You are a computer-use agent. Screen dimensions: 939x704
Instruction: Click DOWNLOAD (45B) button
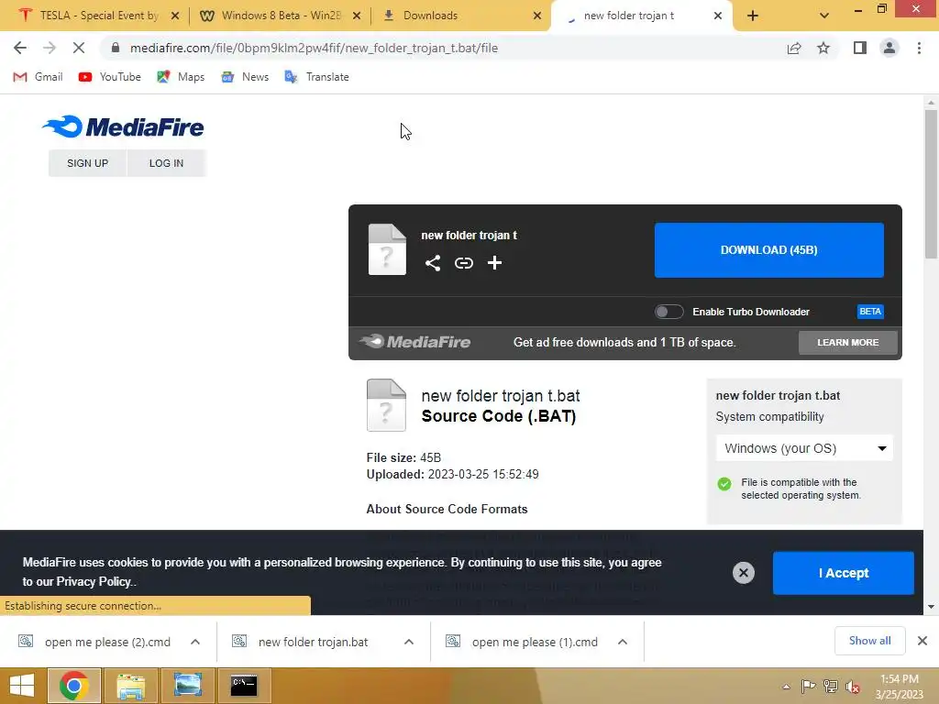click(x=769, y=250)
